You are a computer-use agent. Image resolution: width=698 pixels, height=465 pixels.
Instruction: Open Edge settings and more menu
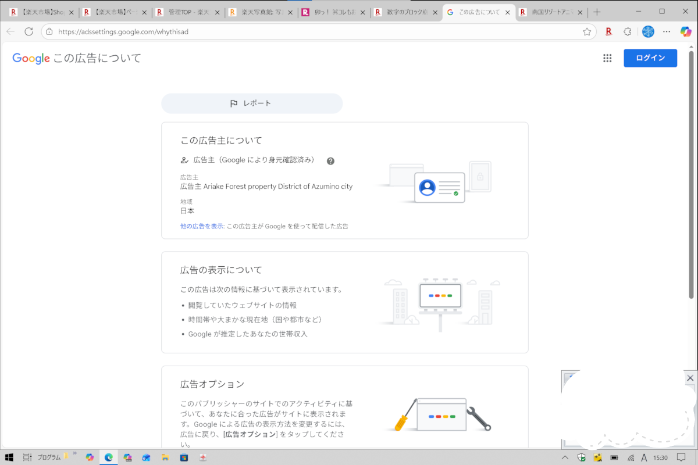tap(667, 31)
